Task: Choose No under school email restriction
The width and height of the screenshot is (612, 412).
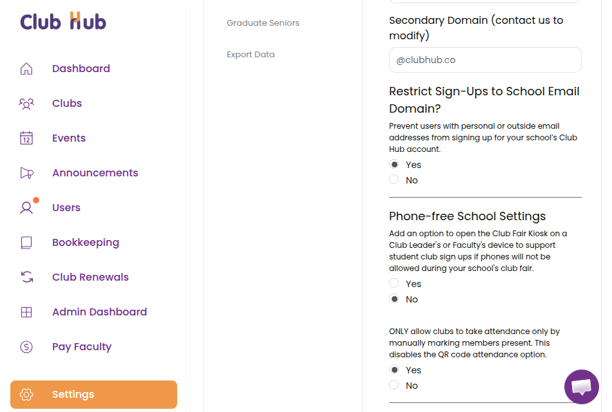Action: (x=394, y=179)
